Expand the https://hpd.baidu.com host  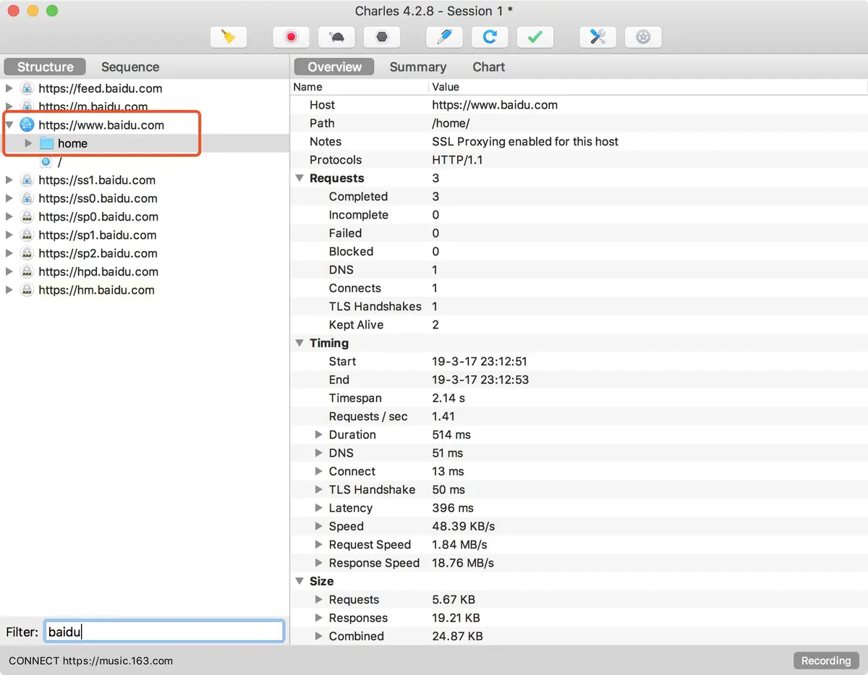[9, 271]
